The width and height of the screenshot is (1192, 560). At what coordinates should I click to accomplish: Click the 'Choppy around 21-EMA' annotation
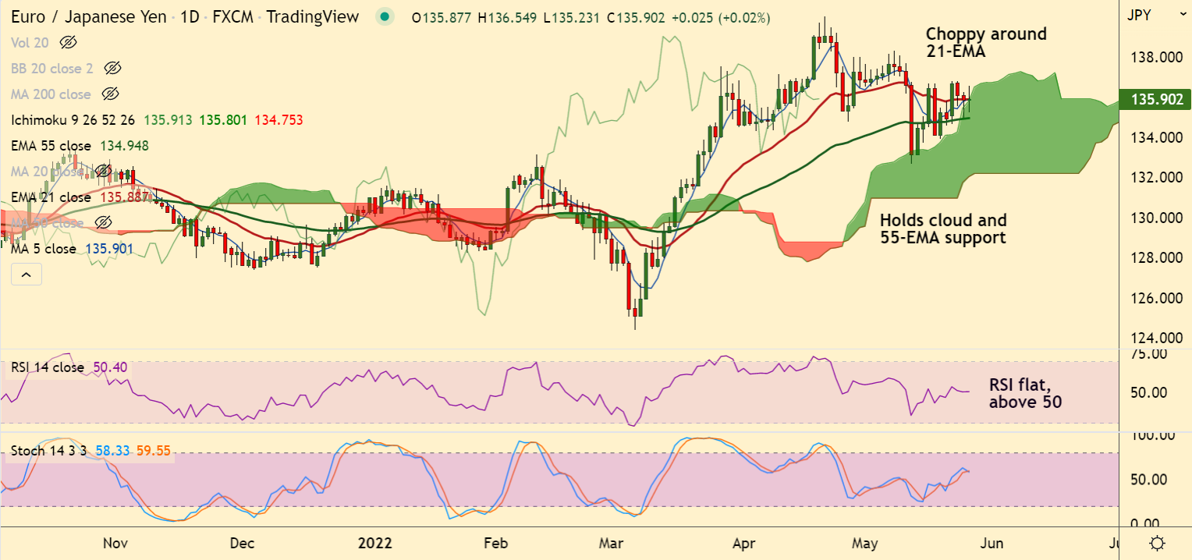(986, 42)
